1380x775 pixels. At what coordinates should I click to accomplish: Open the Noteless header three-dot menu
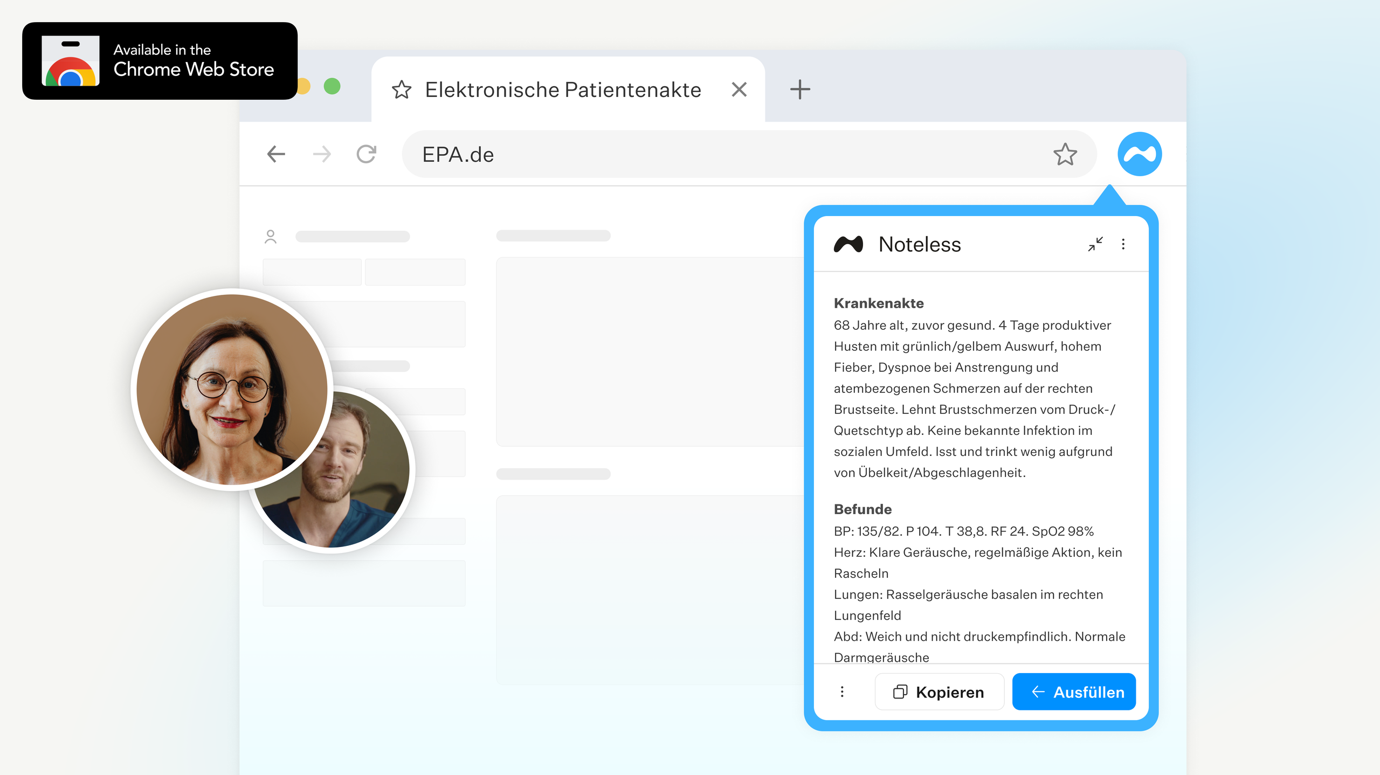[1123, 244]
